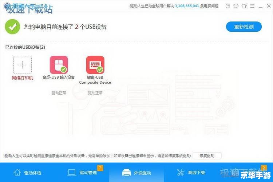This screenshot has width=273, height=182.
Task: Click 重新检测 to rescan USB devices
Action: pyautogui.click(x=244, y=27)
